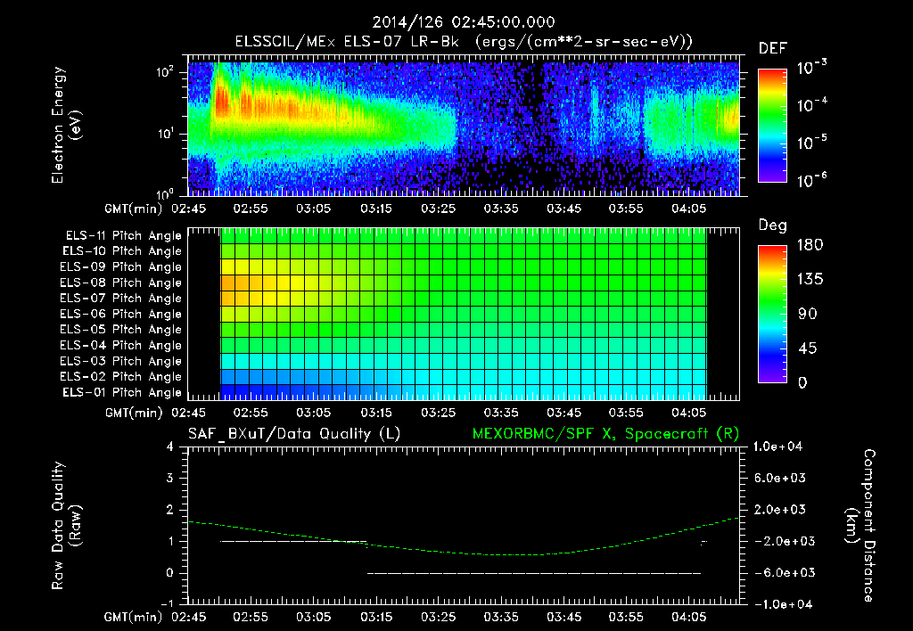This screenshot has width=913, height=631.
Task: Click the DEF rainbow color bar
Action: click(x=773, y=125)
